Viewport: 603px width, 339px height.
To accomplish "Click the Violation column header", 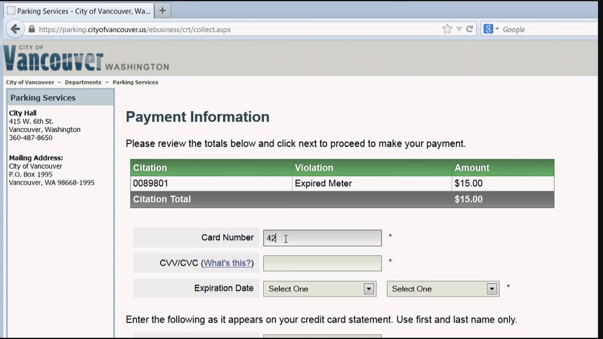I will point(372,168).
